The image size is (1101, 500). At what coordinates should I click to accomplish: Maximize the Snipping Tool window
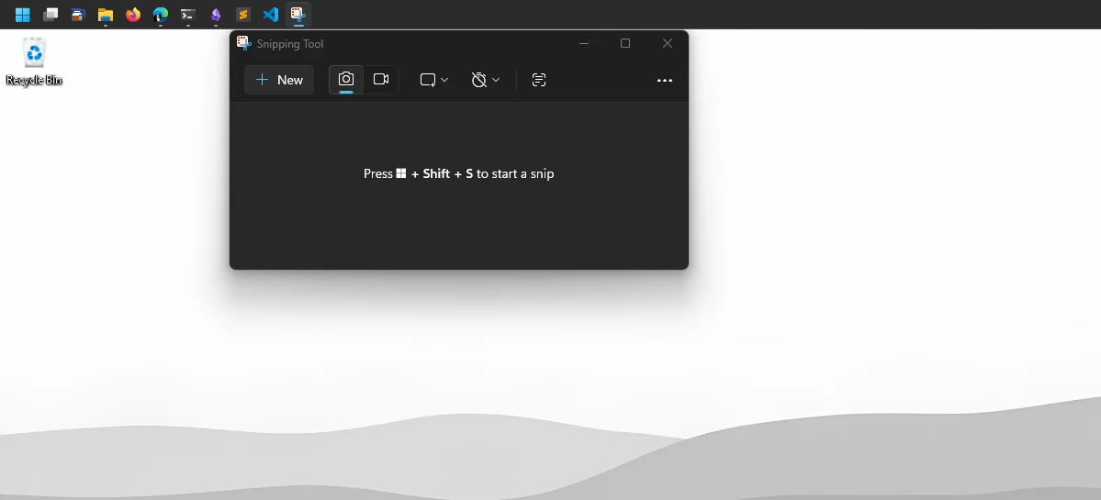coord(625,43)
